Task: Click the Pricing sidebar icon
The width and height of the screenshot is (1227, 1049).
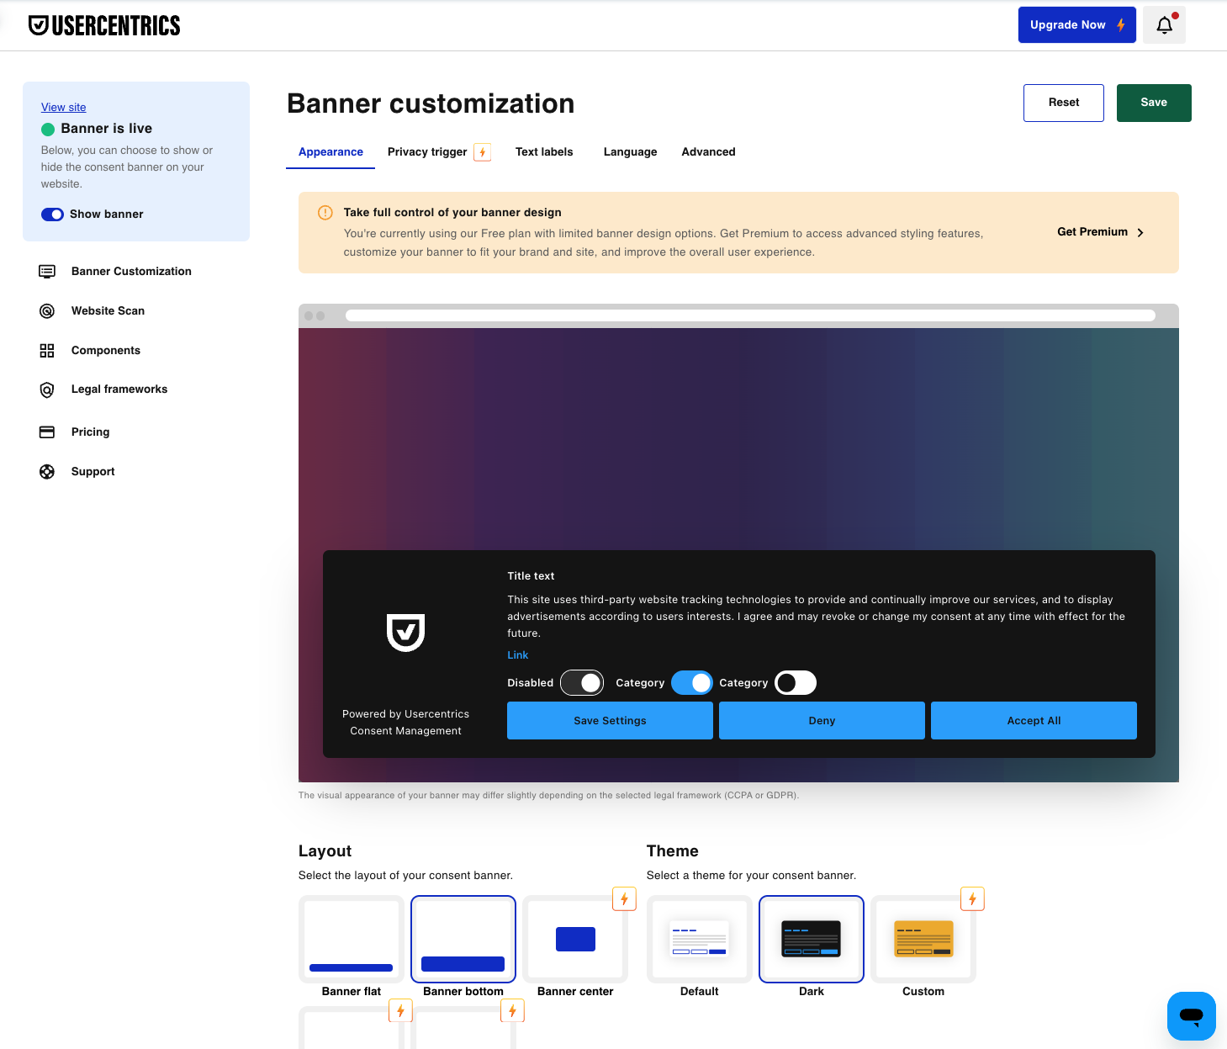Action: (x=47, y=432)
